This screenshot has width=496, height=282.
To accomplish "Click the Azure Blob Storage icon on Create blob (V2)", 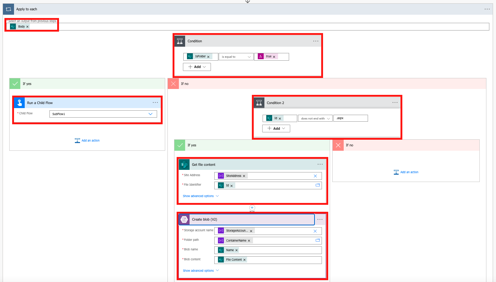I will (184, 219).
